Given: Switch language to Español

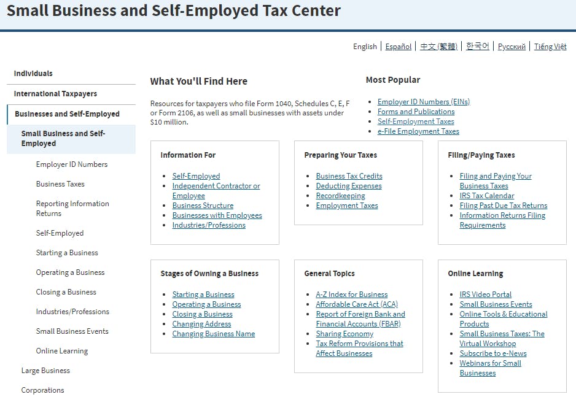Looking at the screenshot, I should coord(398,47).
